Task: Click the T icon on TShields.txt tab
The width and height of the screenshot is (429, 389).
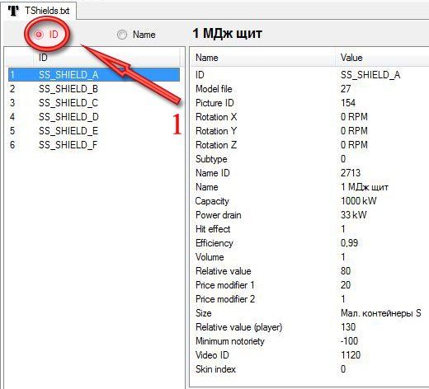Action: point(13,11)
